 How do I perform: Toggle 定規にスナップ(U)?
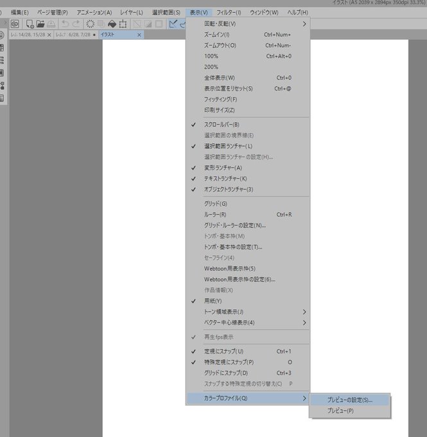(248, 352)
